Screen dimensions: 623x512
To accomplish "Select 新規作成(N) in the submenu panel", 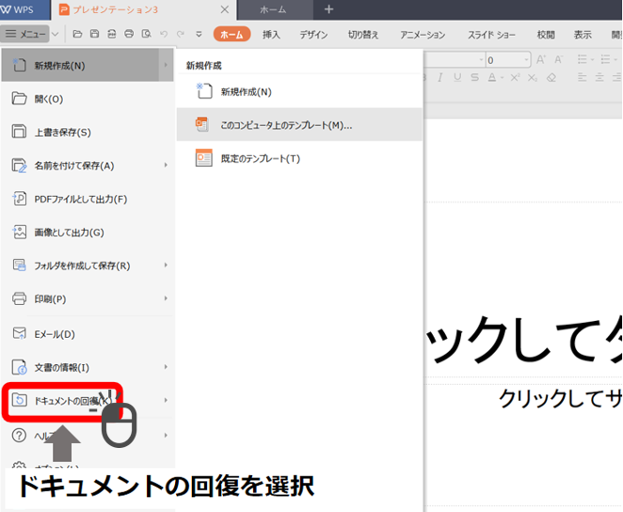I will click(299, 91).
